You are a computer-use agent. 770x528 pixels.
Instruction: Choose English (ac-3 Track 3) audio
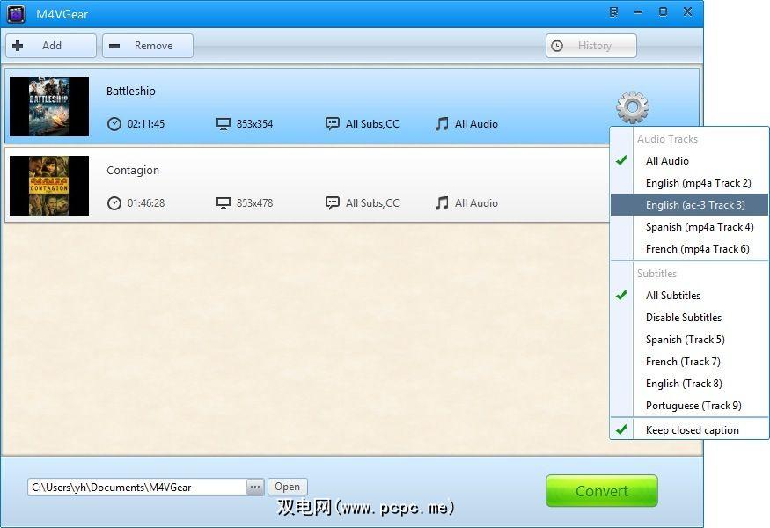689,205
